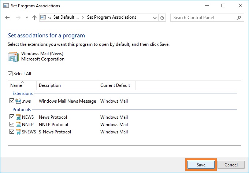The width and height of the screenshot is (249, 173).
Task: Go up one level with the up arrow
Action: [x=34, y=18]
